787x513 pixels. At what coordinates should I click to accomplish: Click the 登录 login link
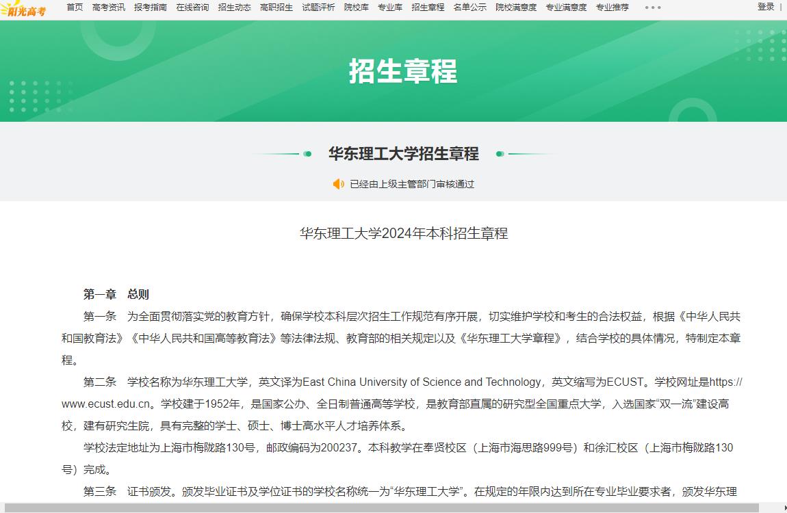tap(766, 7)
